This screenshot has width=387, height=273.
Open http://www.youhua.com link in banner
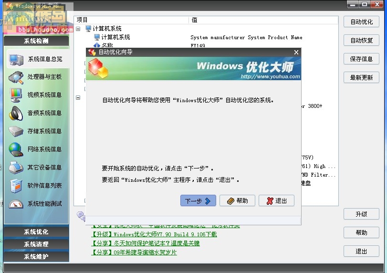(x=270, y=76)
